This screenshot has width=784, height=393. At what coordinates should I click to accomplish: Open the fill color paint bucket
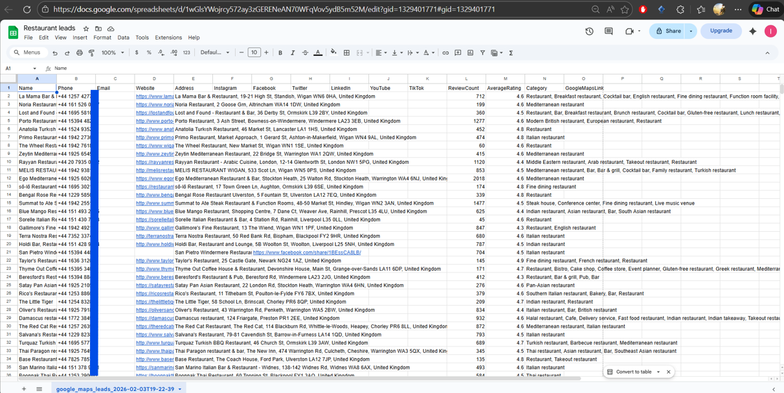(x=333, y=52)
